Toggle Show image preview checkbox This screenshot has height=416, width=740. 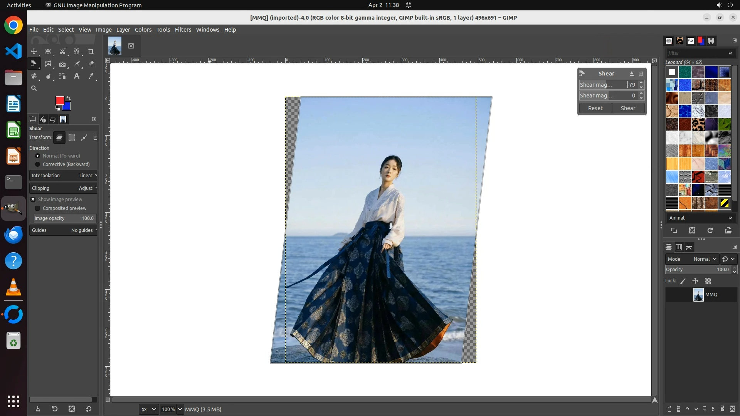(x=33, y=200)
